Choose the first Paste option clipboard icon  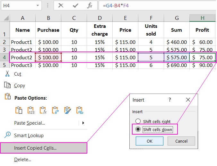pyautogui.click(x=19, y=110)
